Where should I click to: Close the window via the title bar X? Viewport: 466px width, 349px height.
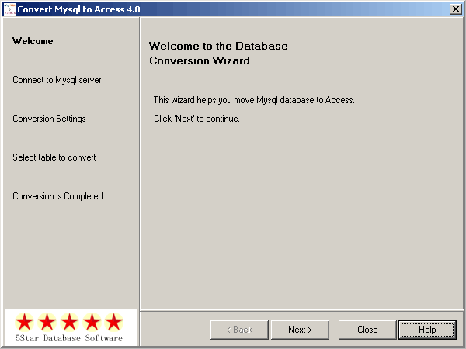456,9
